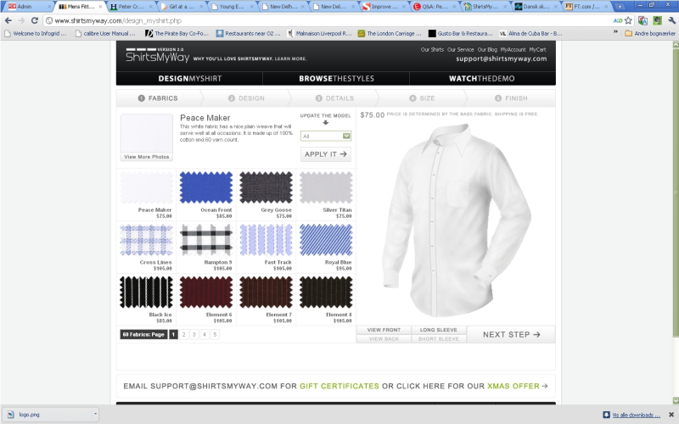The image size is (679, 424).
Task: Open the BrowseTheStyles section
Action: click(336, 78)
